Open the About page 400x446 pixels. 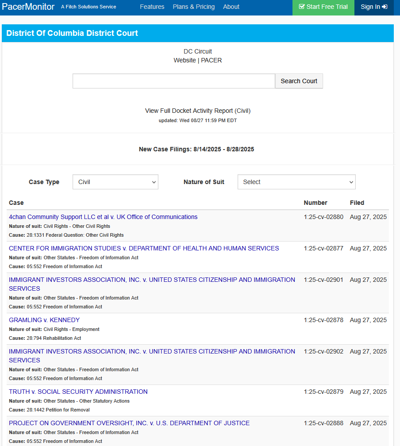tap(231, 7)
